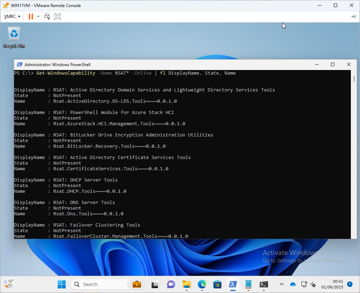This screenshot has height=293, width=360.
Task: Open the VMRC dropdown menu
Action: (12, 17)
